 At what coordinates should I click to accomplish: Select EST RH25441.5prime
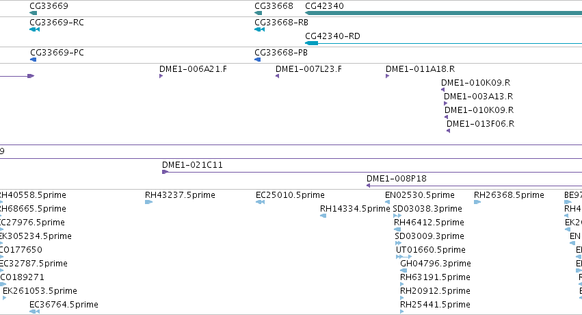pos(435,305)
